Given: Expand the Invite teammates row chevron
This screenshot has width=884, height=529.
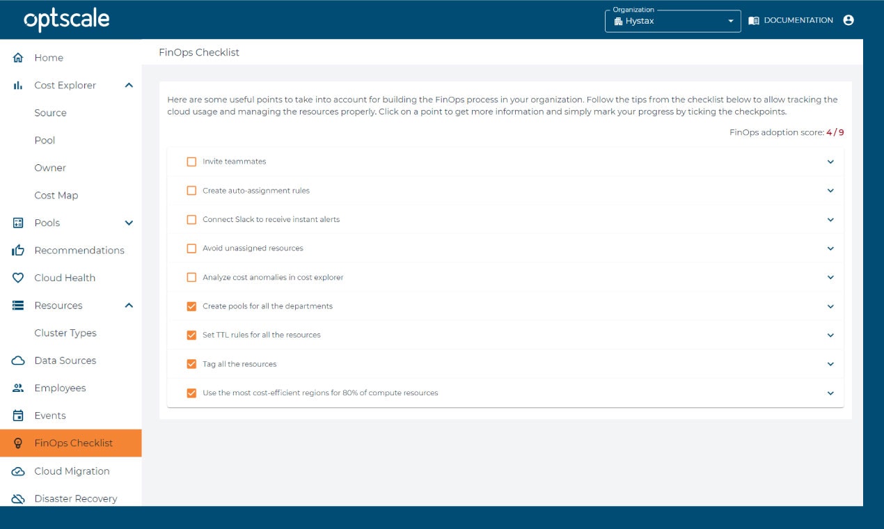Looking at the screenshot, I should pyautogui.click(x=830, y=161).
